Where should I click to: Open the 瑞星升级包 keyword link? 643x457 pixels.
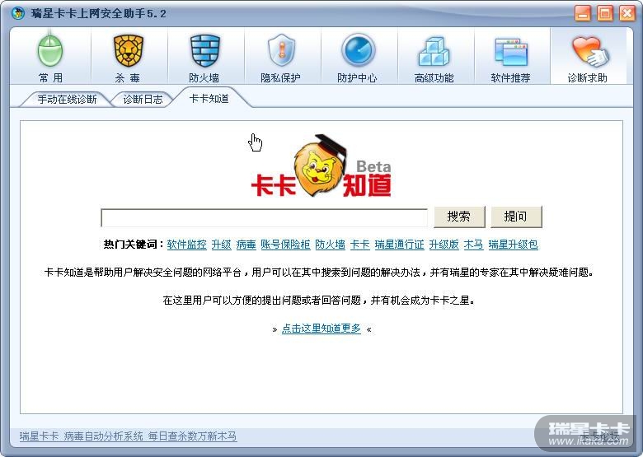(513, 245)
